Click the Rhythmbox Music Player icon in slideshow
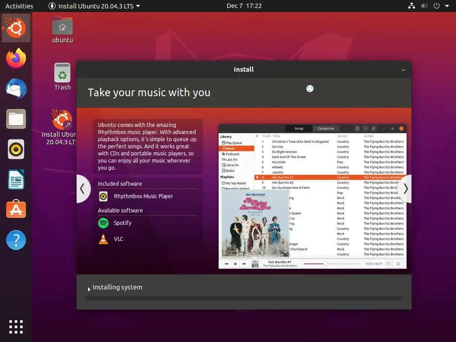This screenshot has width=456, height=342. (x=103, y=196)
